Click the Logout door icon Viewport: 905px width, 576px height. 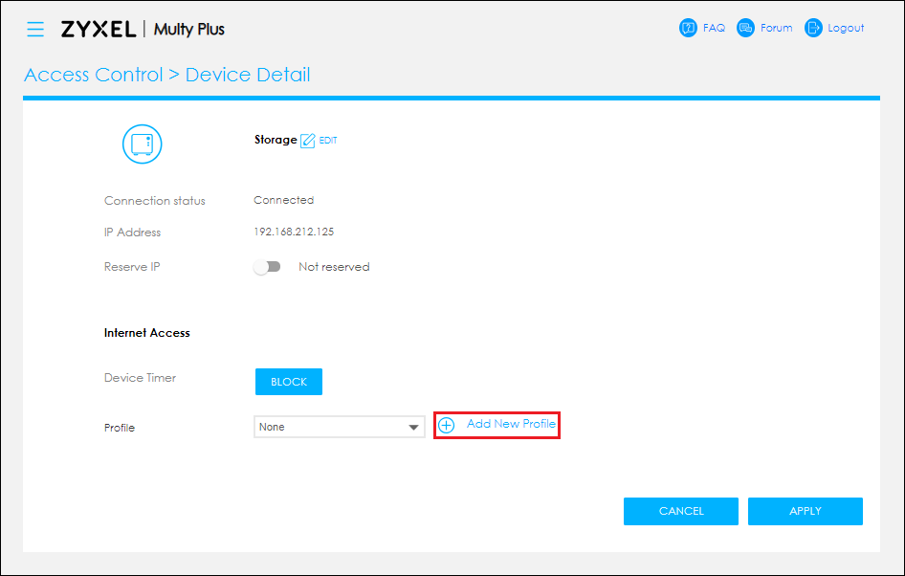813,28
